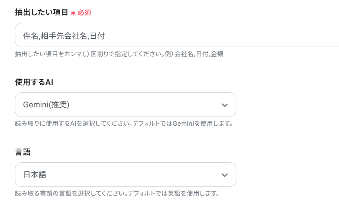339x206 pixels.
Task: Click the Gemini(推奨) selected value text
Action: point(46,105)
